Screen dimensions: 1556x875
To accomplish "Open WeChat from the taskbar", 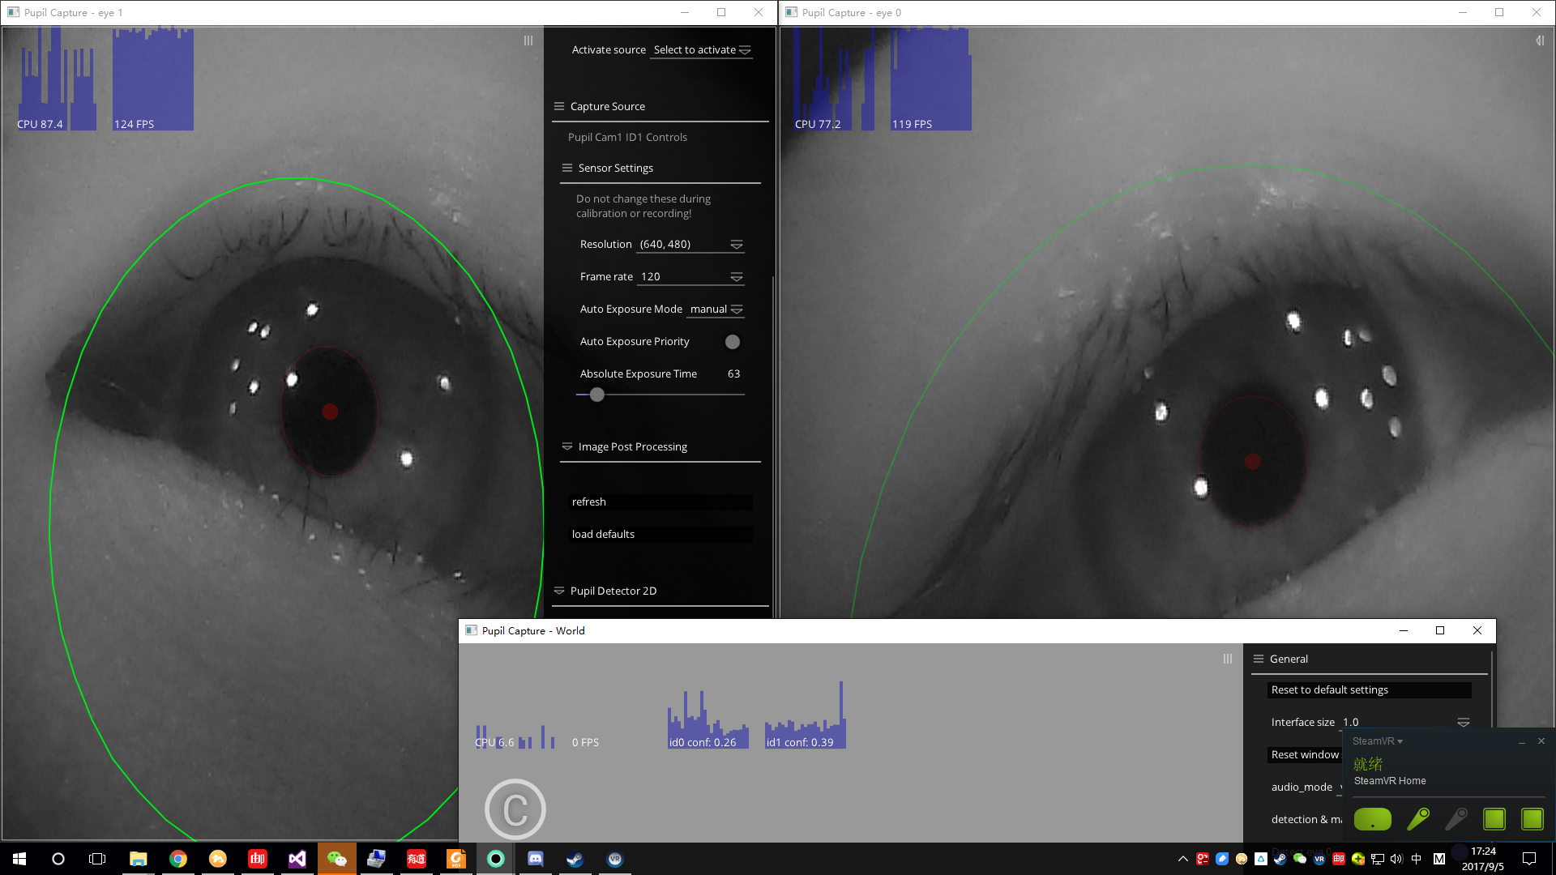I will [337, 859].
